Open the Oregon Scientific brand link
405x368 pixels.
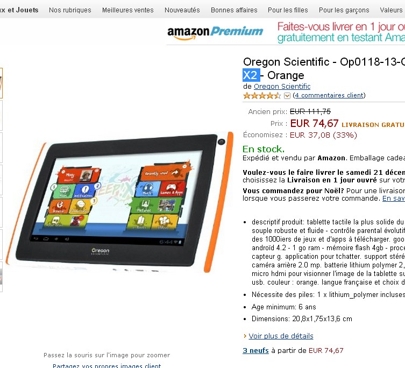(x=282, y=86)
